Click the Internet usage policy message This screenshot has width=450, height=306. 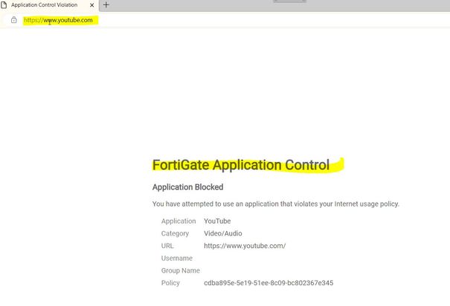(275, 204)
